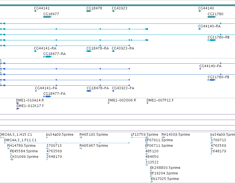Click the DME1-010A14.R feature label
This screenshot has width=235, height=183.
click(30, 100)
